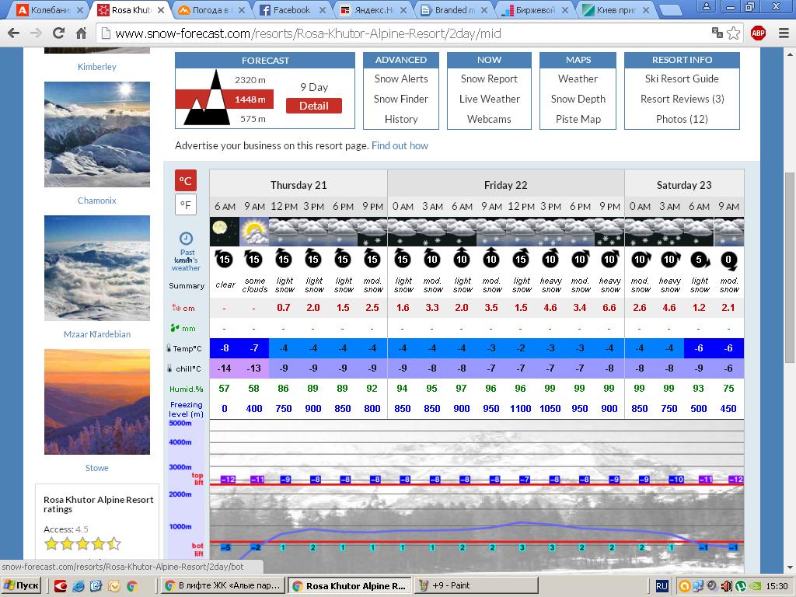Open Resort Reviews (3) link

683,99
